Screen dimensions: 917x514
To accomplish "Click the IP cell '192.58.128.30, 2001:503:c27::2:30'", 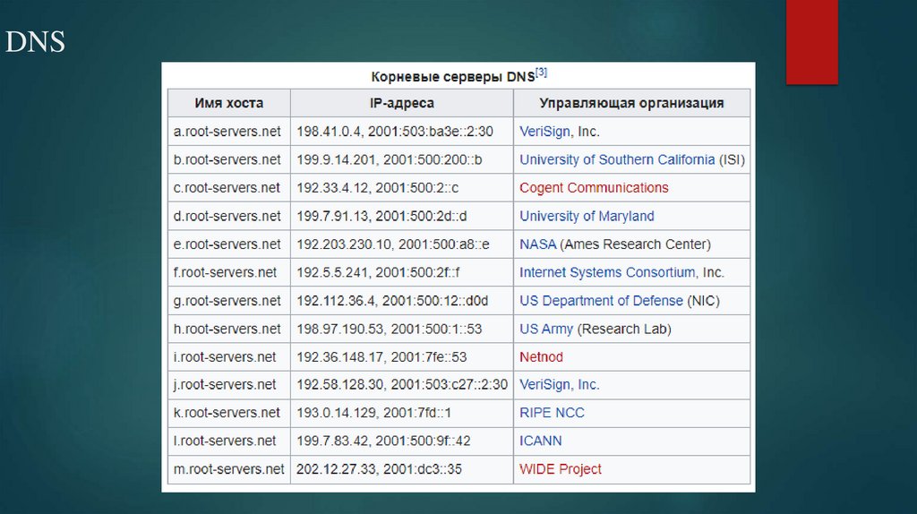I will point(402,385).
